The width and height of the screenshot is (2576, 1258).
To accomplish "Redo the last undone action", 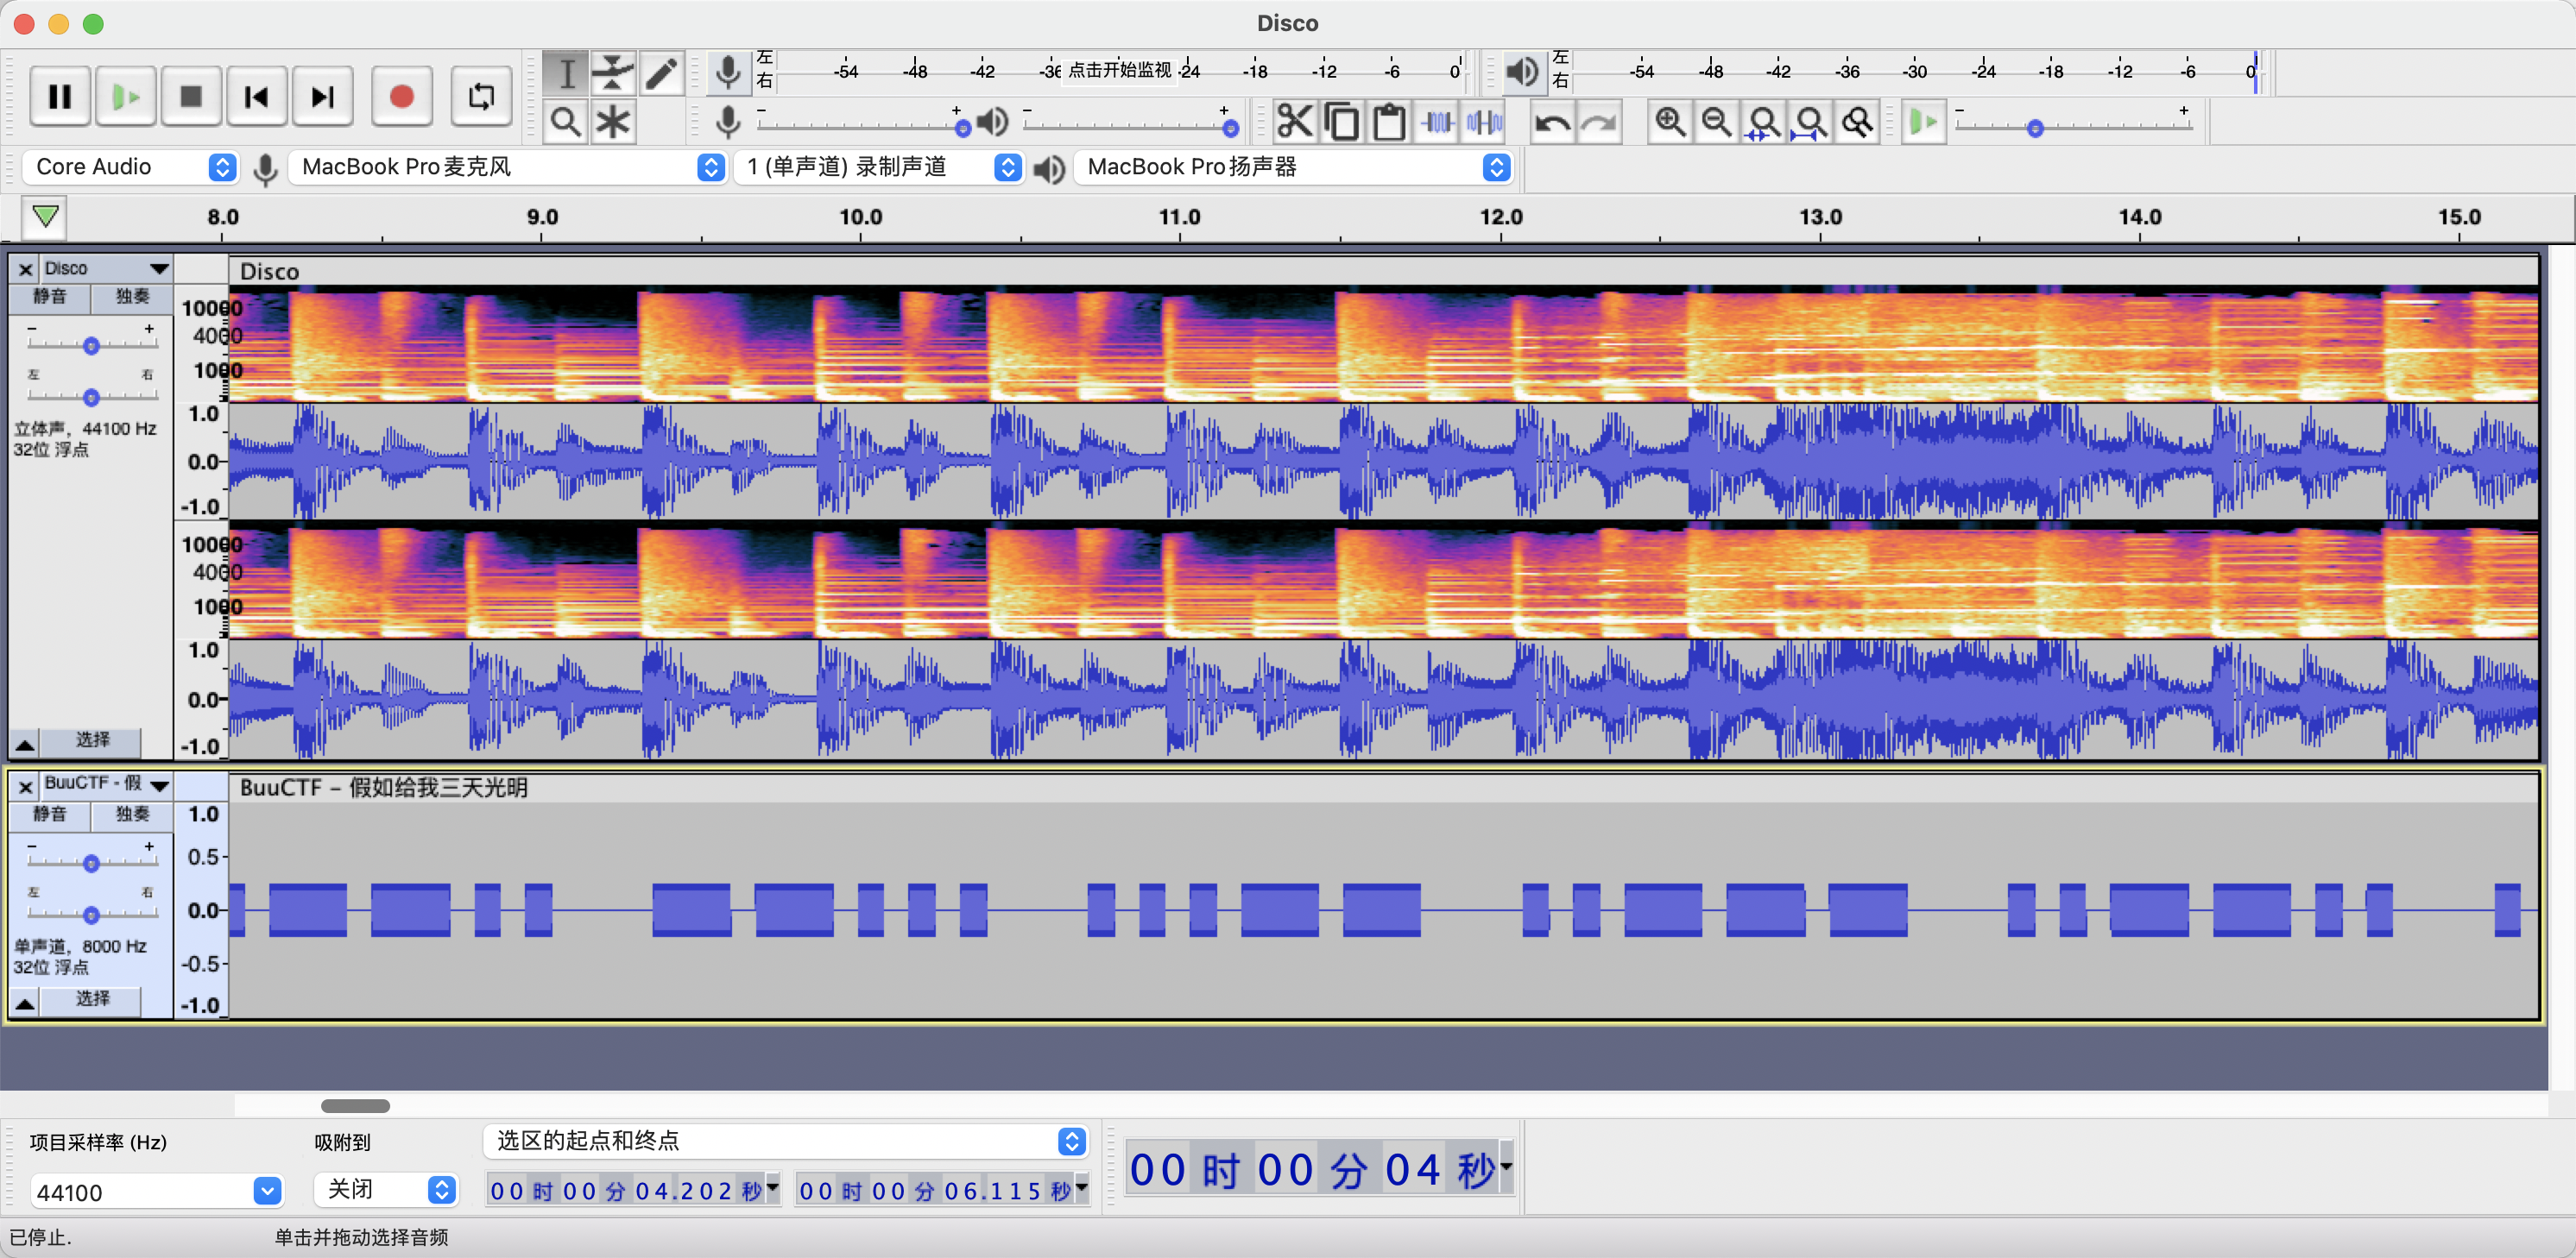I will [1600, 122].
